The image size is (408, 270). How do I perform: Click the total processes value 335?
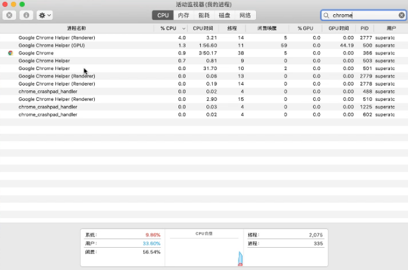click(318, 243)
